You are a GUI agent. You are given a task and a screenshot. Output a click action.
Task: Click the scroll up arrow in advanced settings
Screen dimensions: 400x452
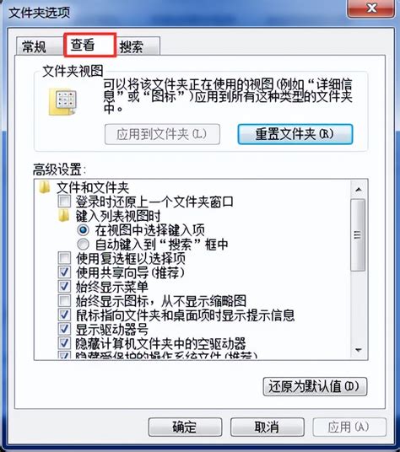coord(359,190)
